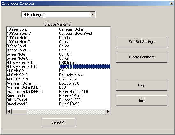175x135 pixels.
Task: Click the Exit button
Action: pos(141,101)
